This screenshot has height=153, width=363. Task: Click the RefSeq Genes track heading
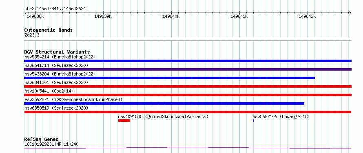pos(41,139)
